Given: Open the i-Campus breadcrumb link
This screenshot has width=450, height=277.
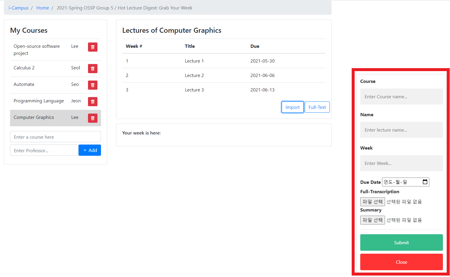Looking at the screenshot, I should tap(18, 8).
